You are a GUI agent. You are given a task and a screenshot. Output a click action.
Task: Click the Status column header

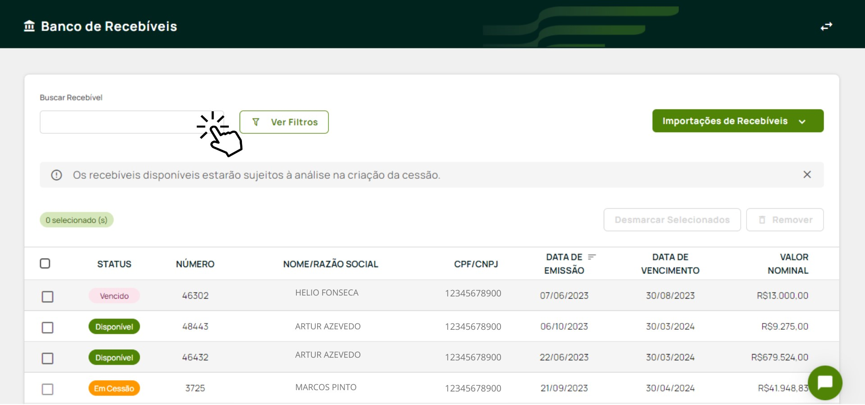point(114,264)
